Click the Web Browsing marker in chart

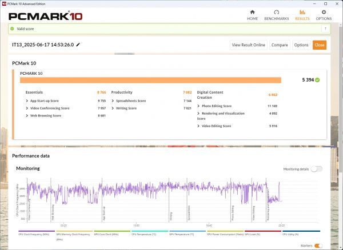coord(53,212)
